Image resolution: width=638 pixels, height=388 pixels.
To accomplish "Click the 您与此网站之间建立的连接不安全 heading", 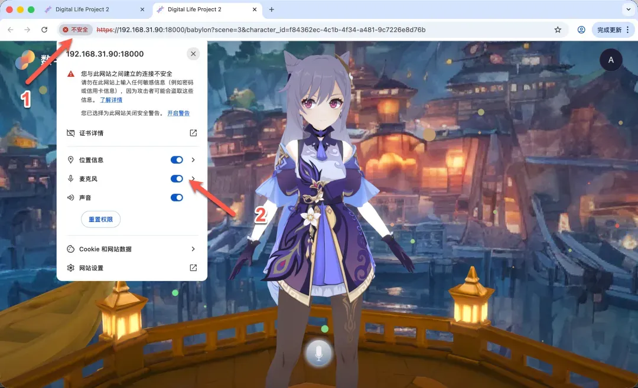I will click(126, 74).
